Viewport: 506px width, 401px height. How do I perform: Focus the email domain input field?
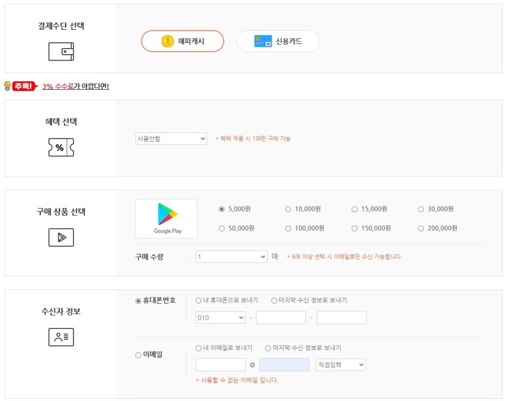pyautogui.click(x=284, y=365)
